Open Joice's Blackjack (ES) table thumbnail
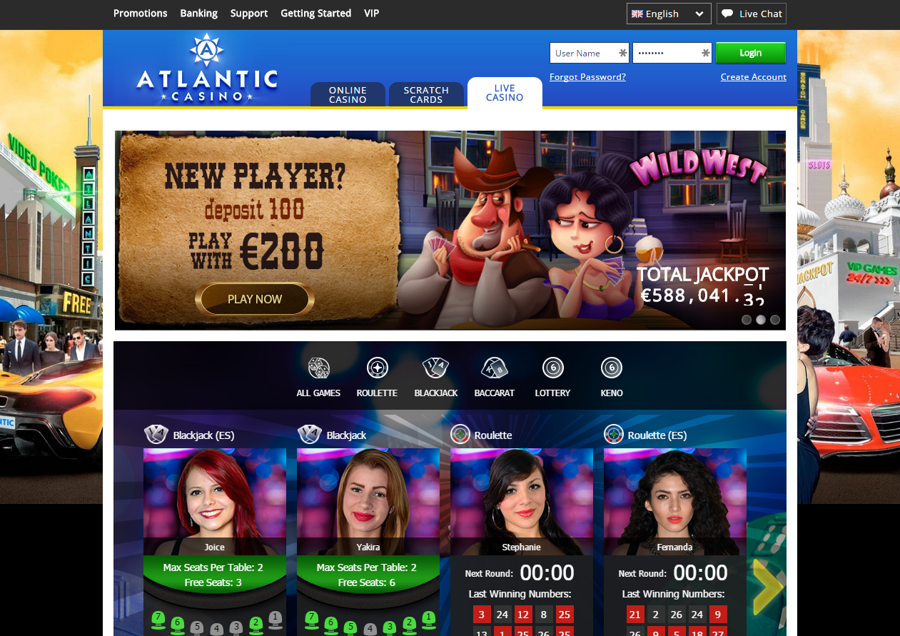 [x=215, y=502]
